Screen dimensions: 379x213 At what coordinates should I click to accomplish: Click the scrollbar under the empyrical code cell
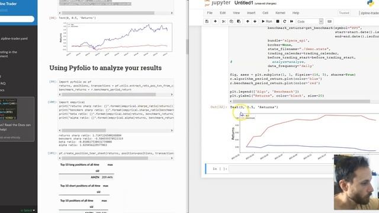[x=83, y=130]
